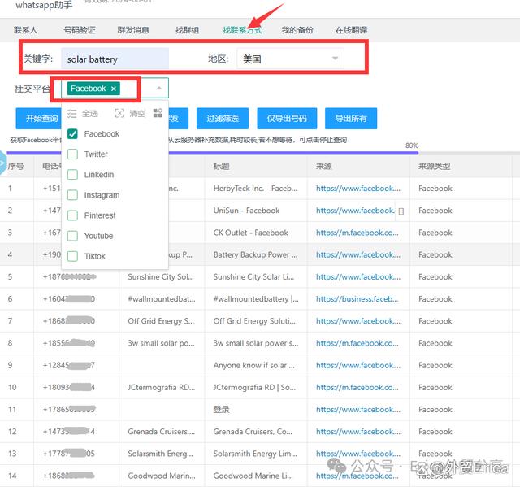
Task: Select the title 'Goodwood Marine Li...'
Action: (253, 476)
